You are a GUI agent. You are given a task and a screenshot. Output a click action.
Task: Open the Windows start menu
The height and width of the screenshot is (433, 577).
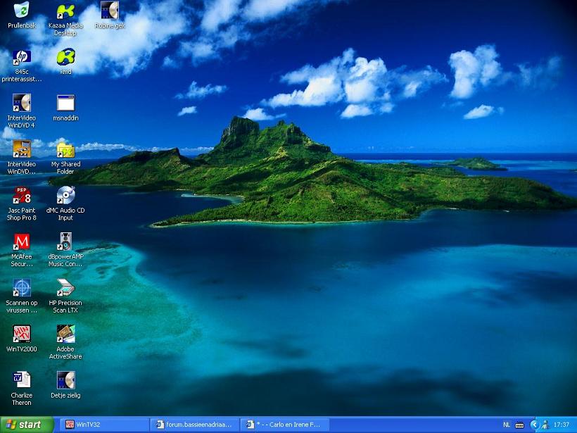[27, 425]
